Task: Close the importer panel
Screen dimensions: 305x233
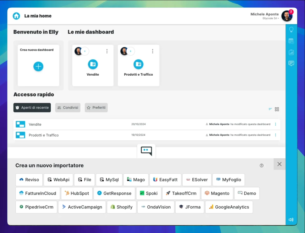Action: pyautogui.click(x=279, y=164)
